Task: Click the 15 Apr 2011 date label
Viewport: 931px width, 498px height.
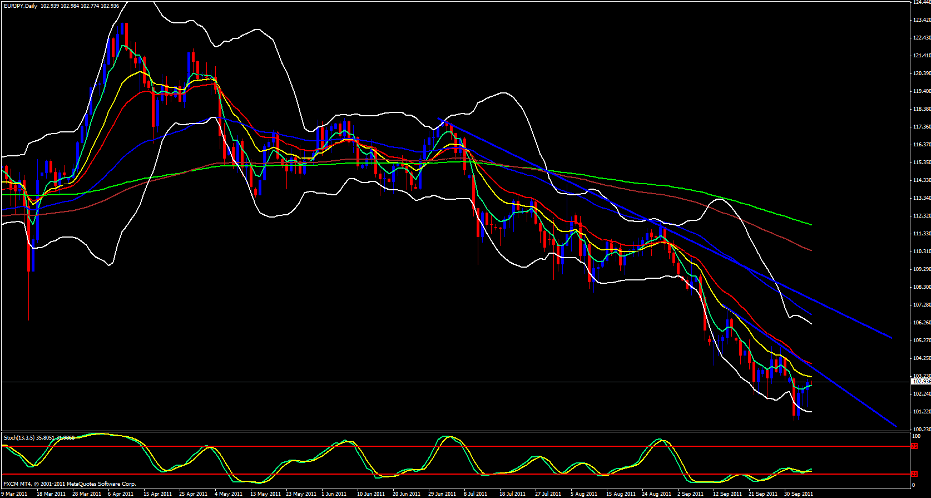Action: pyautogui.click(x=157, y=494)
